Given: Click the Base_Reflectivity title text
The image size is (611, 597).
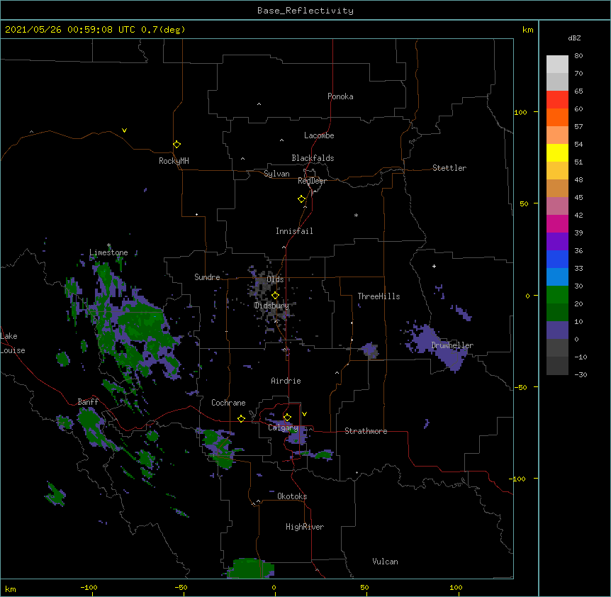Looking at the screenshot, I should pyautogui.click(x=305, y=11).
